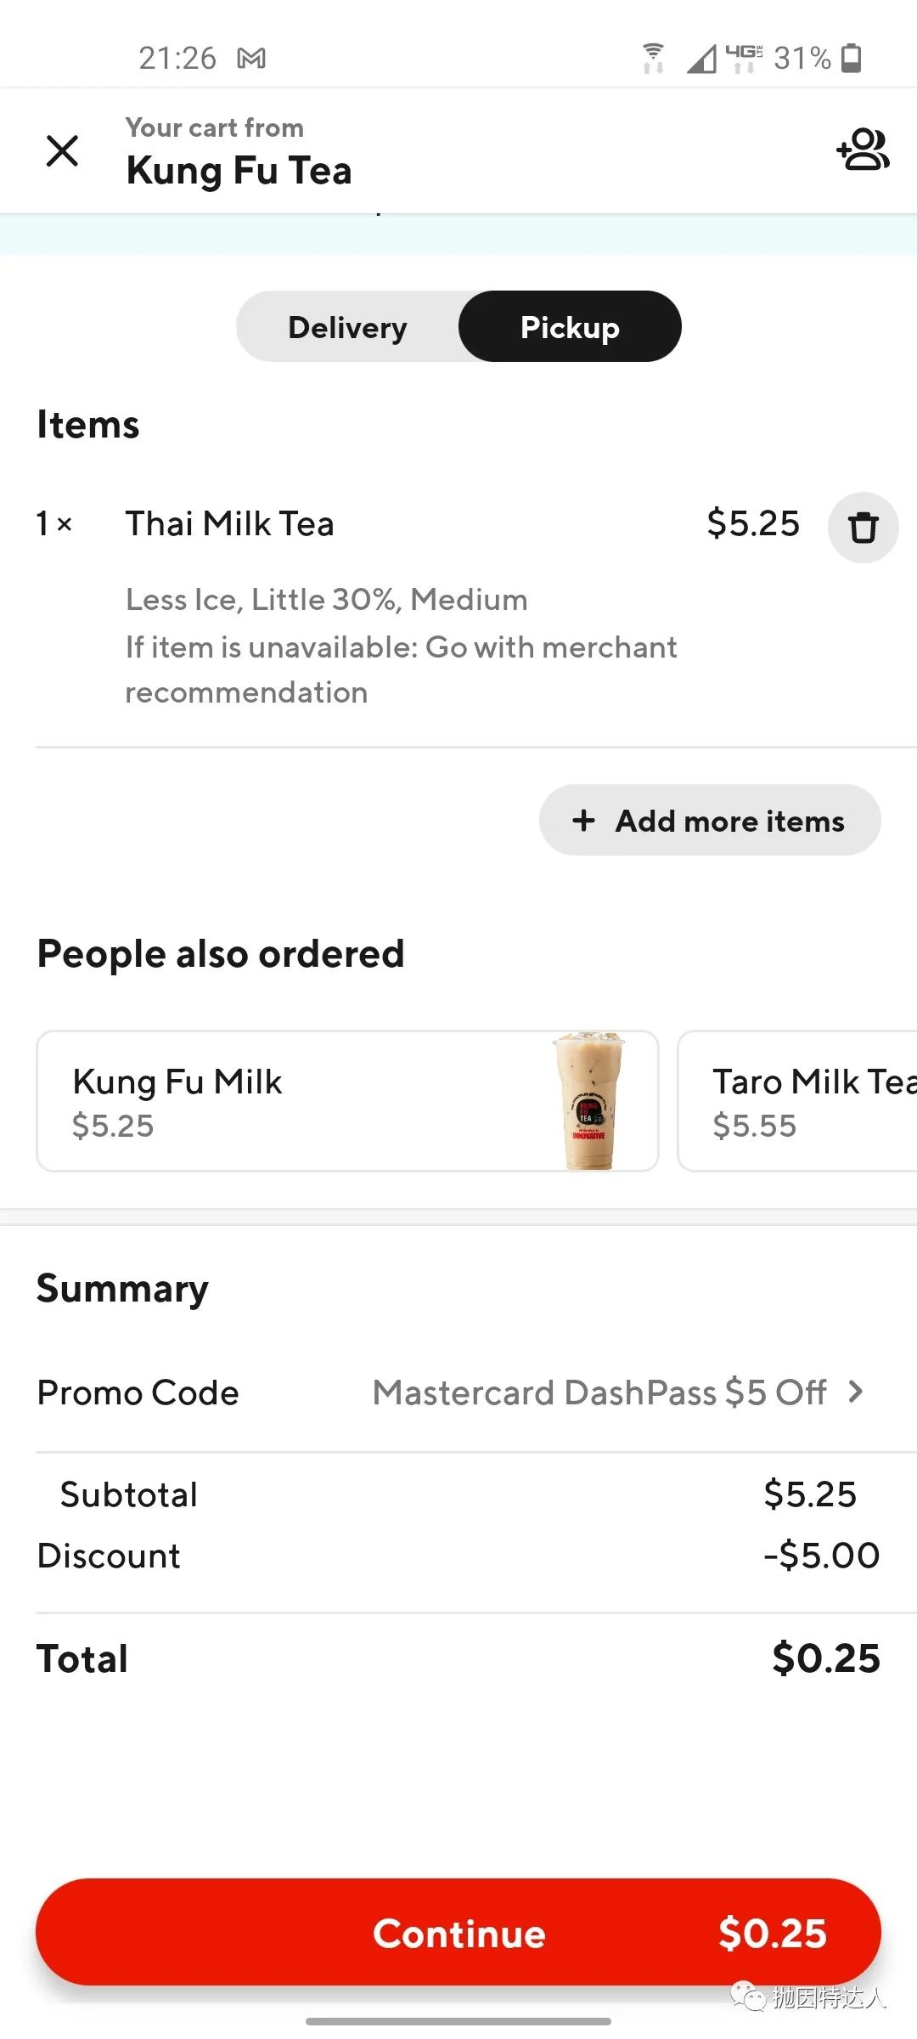Select the Wi-Fi status icon
Viewport: 917px width, 2039px height.
click(x=654, y=56)
